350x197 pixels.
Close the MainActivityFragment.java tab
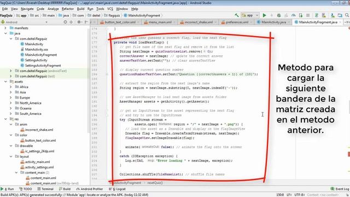click(340, 22)
